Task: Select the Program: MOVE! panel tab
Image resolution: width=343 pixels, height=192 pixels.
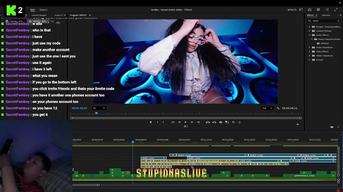Action: click(78, 15)
